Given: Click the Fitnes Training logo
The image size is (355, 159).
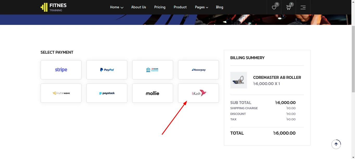Looking at the screenshot, I should coord(54,7).
